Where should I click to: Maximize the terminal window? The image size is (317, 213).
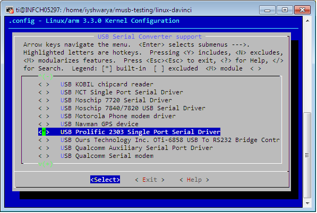pos(285,10)
